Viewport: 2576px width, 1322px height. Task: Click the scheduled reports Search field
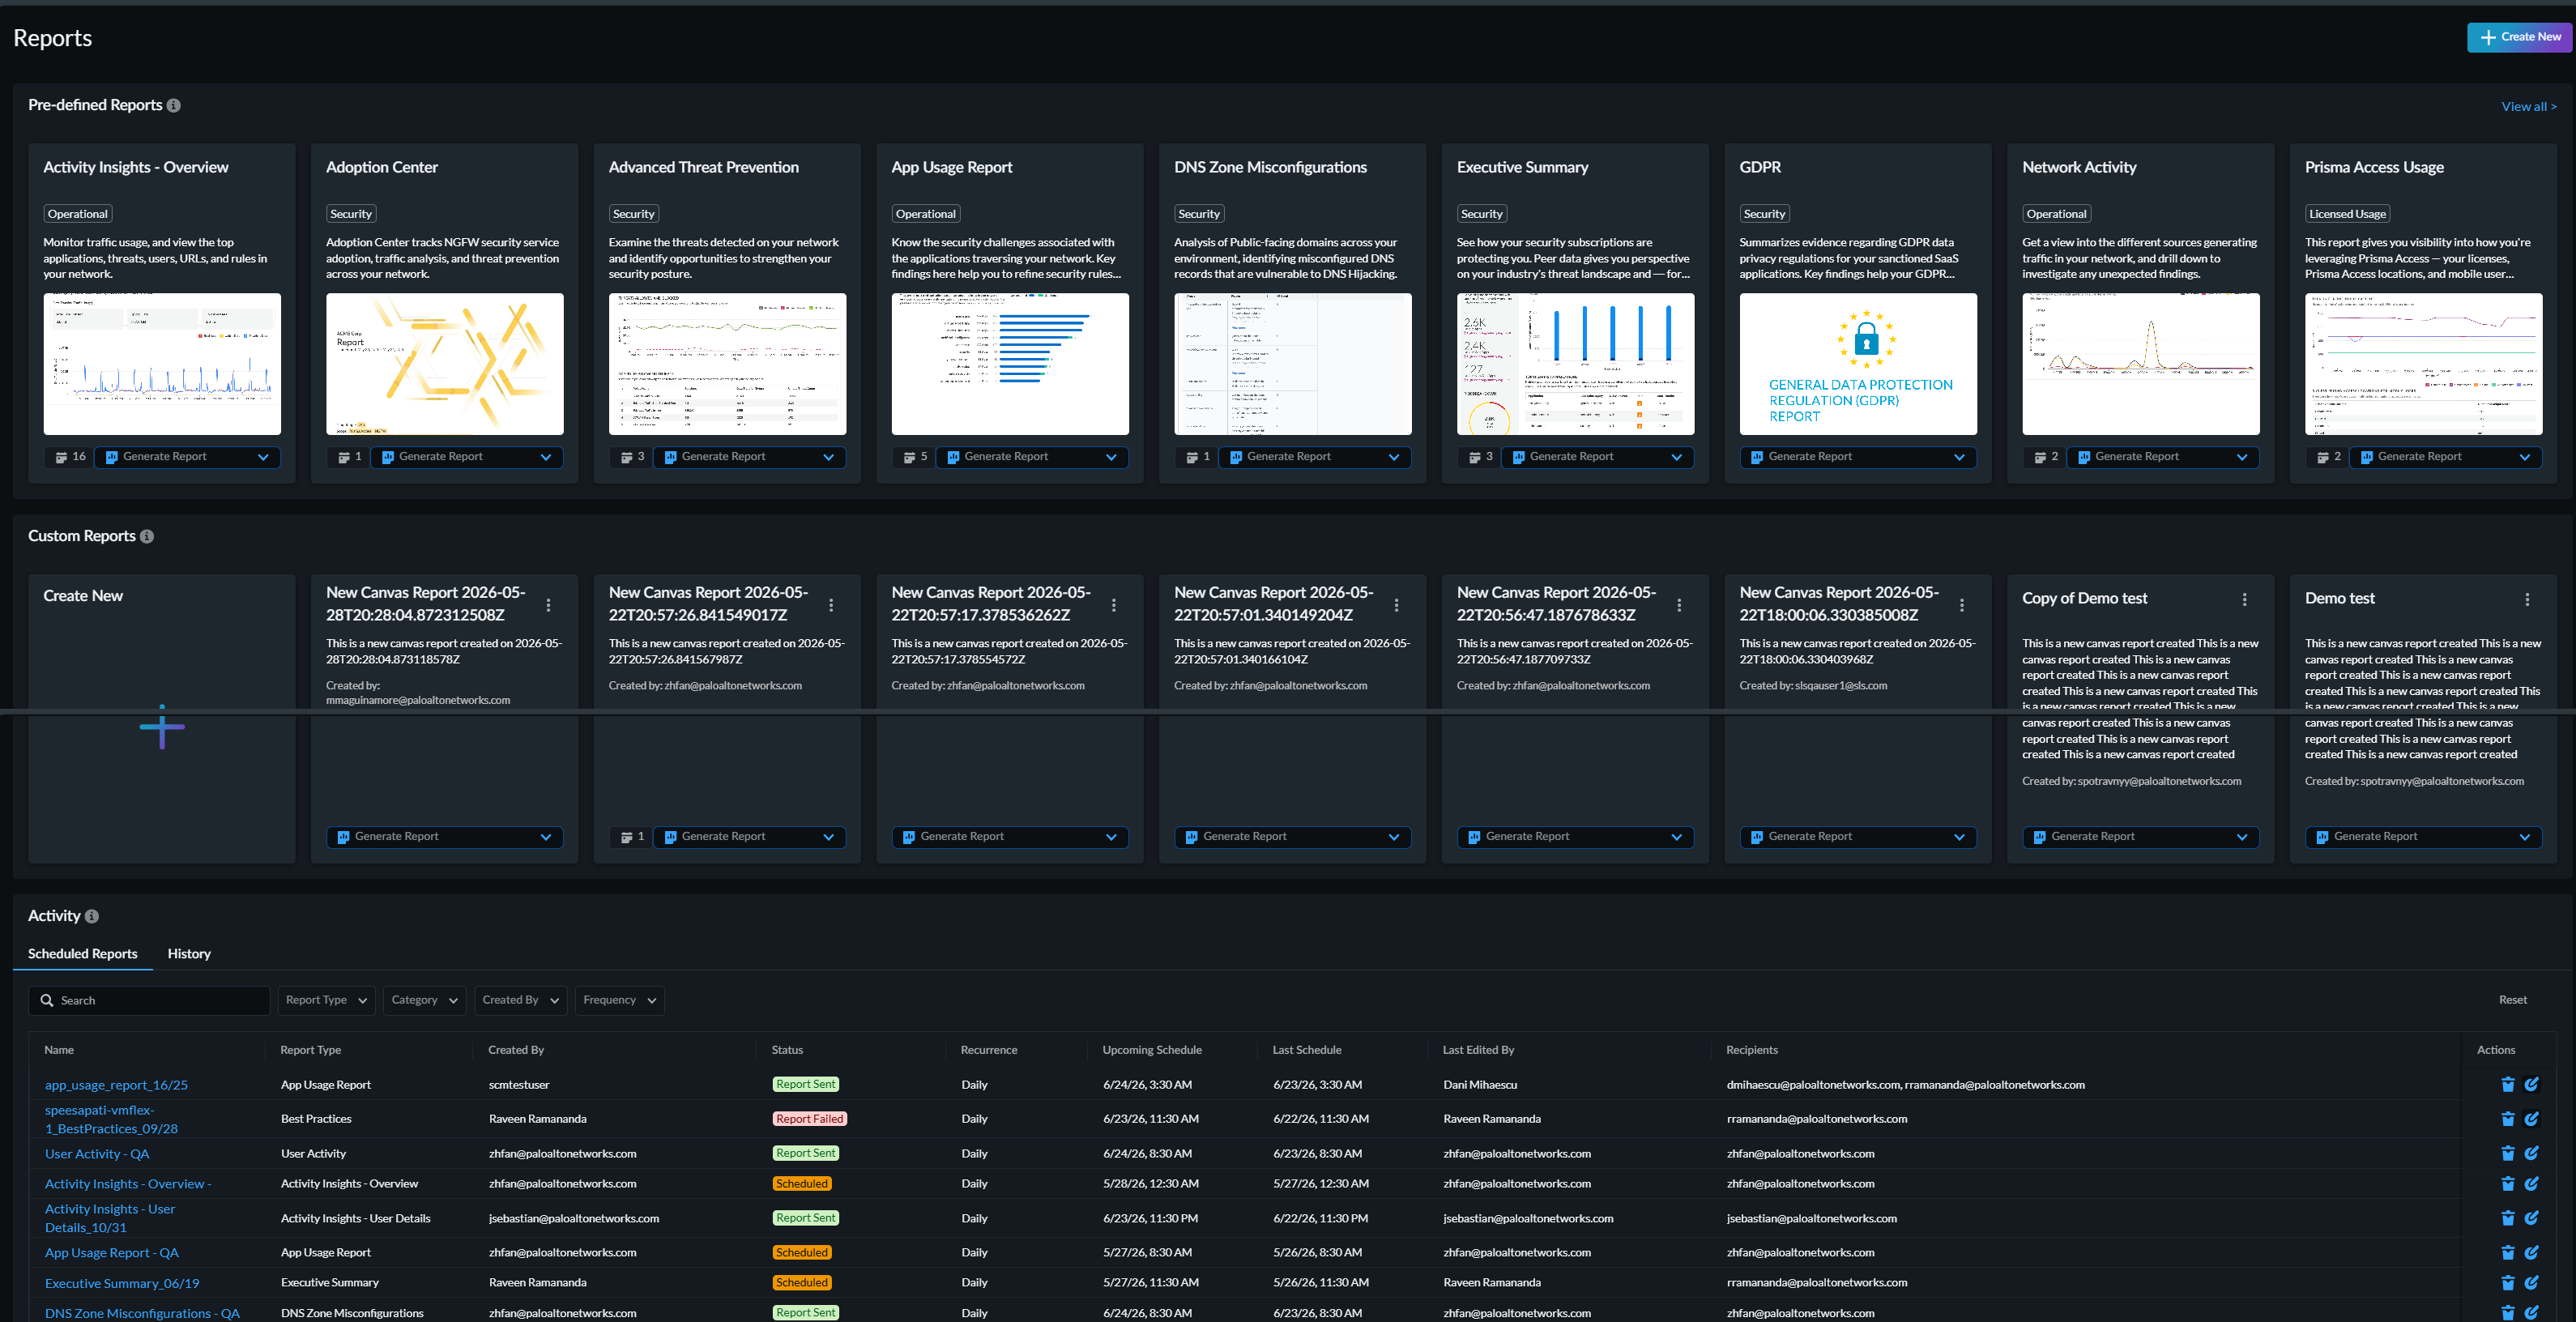point(149,1000)
